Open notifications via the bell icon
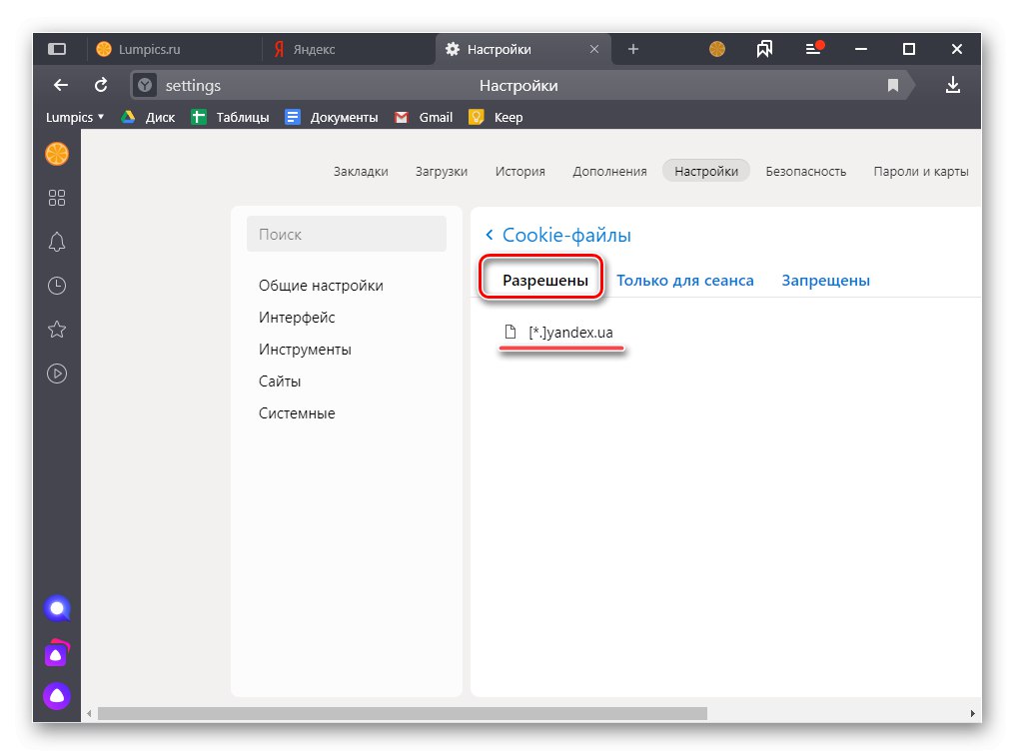This screenshot has width=1014, height=755. [x=57, y=242]
